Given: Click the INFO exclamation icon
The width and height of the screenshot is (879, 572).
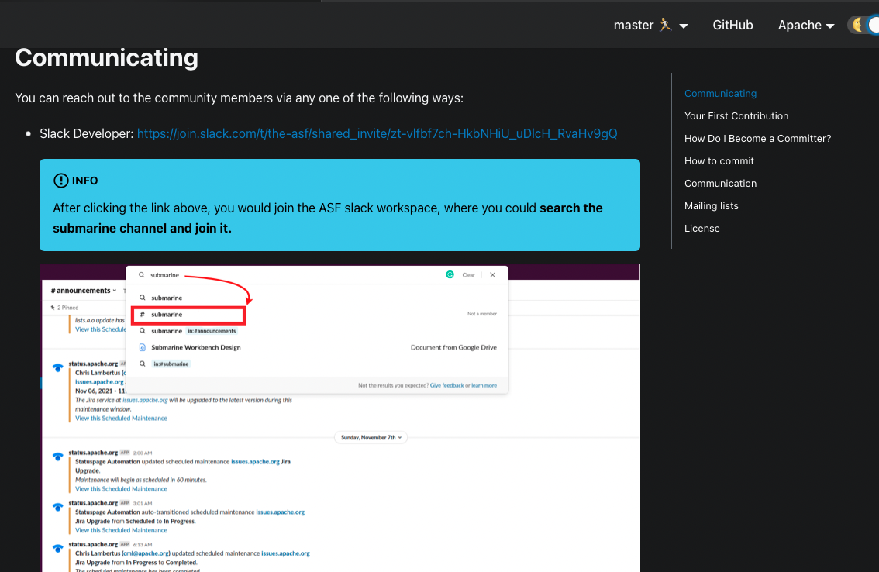Looking at the screenshot, I should 60,181.
